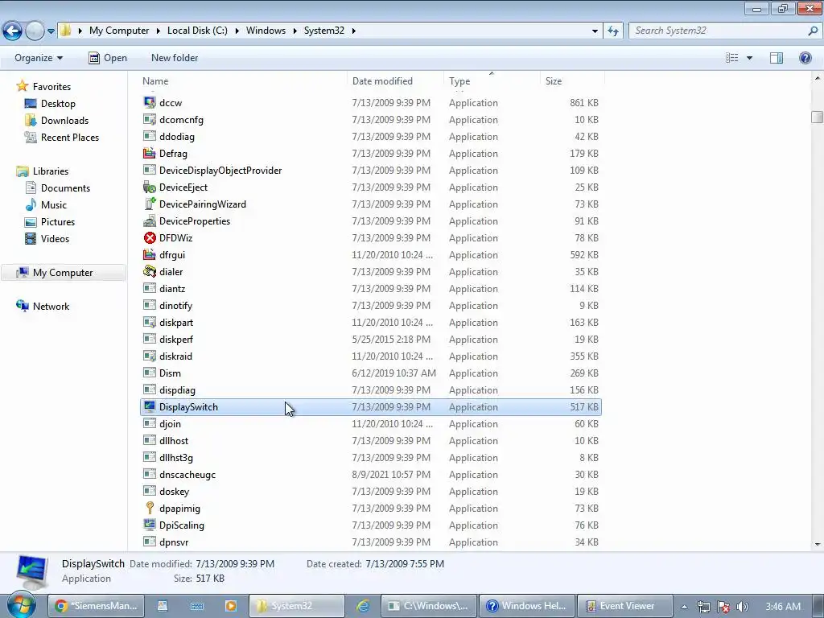The height and width of the screenshot is (618, 824).
Task: Switch to C:\Windows command prompt window
Action: 429,606
